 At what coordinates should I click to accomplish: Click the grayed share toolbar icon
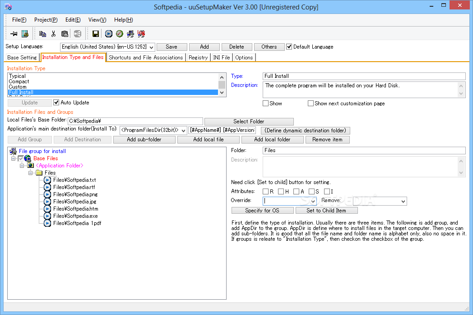click(78, 34)
